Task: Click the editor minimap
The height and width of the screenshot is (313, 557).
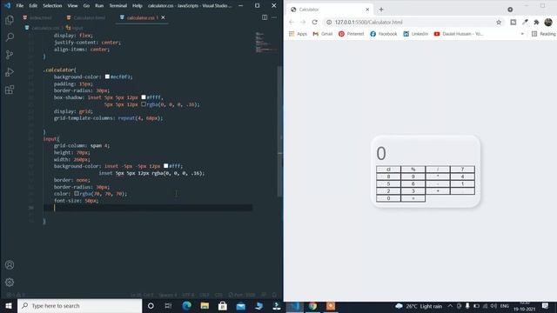Action: coord(266,43)
